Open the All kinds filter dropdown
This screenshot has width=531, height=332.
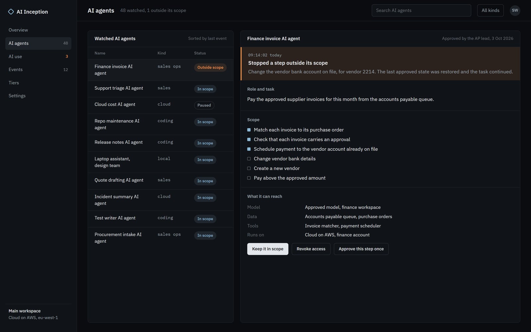tap(490, 10)
